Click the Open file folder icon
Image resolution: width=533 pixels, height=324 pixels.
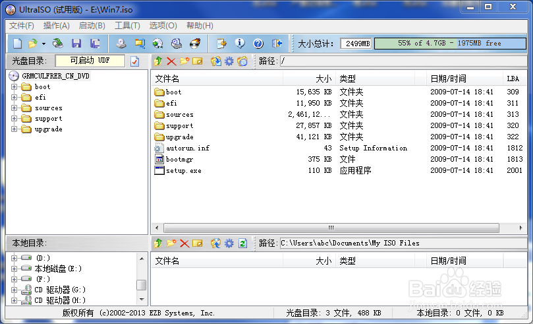click(33, 44)
